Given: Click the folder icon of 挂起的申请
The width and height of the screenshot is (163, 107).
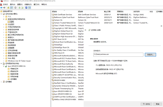Looking at the screenshot, I should point(9,74).
